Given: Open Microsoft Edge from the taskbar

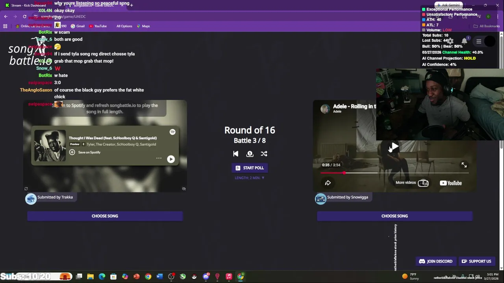Looking at the screenshot, I should click(102, 277).
